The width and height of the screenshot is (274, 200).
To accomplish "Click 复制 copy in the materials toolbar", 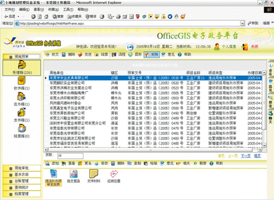I will (x=134, y=163).
